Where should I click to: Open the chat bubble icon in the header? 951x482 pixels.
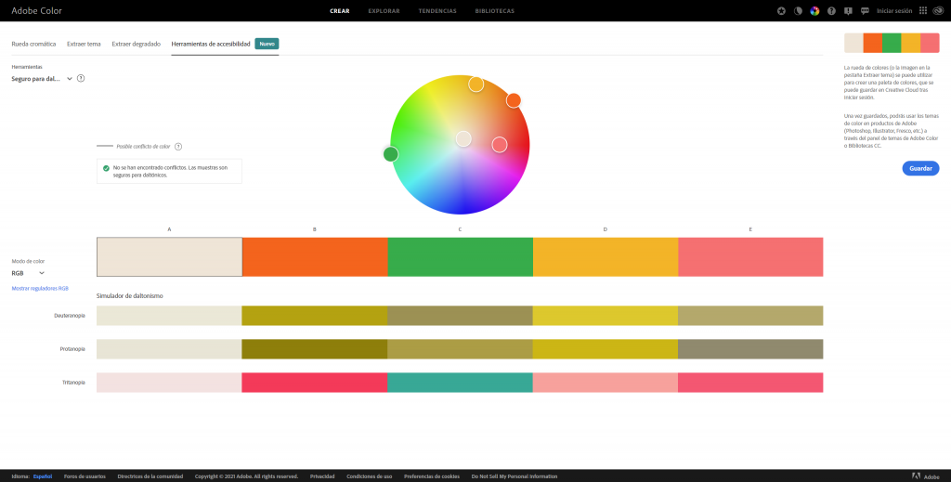click(x=865, y=11)
